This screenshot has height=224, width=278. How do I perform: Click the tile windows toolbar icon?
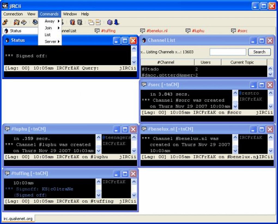tap(98, 22)
